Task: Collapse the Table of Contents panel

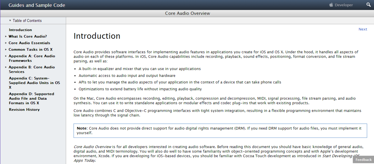Action: pyautogui.click(x=25, y=21)
